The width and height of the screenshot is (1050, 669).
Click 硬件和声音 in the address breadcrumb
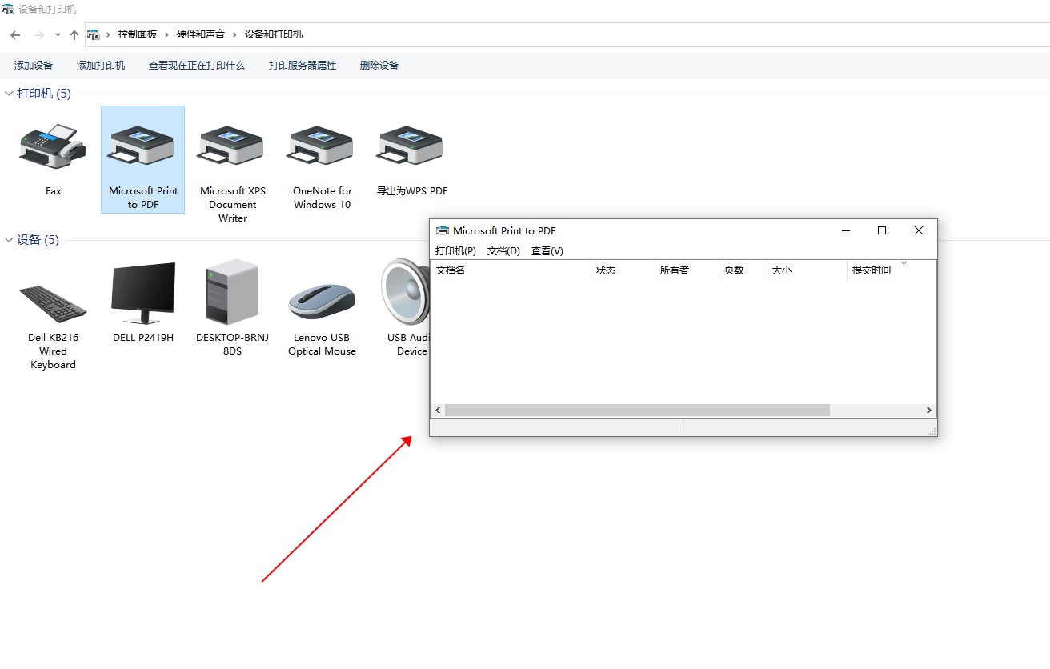click(201, 34)
